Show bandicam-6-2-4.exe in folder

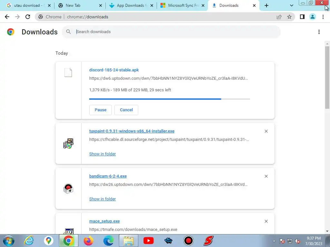click(102, 199)
